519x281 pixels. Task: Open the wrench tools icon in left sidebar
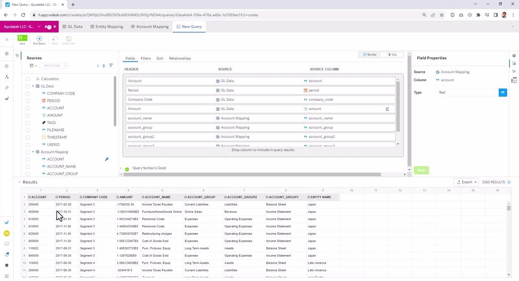pos(7,88)
